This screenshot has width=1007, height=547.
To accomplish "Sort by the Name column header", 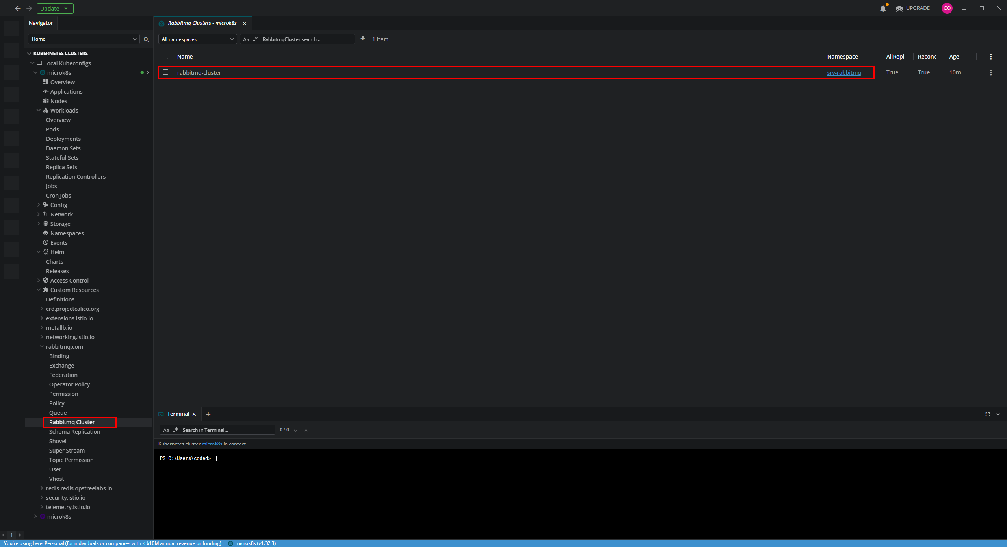I will (x=185, y=57).
